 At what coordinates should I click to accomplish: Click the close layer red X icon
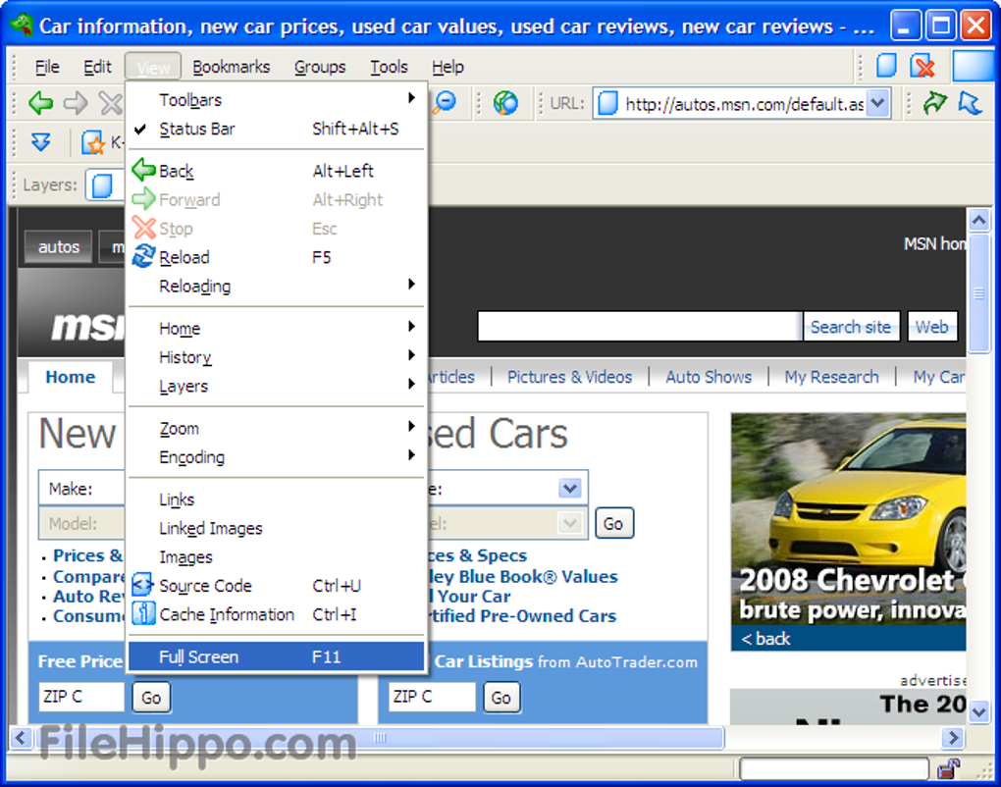click(x=922, y=66)
